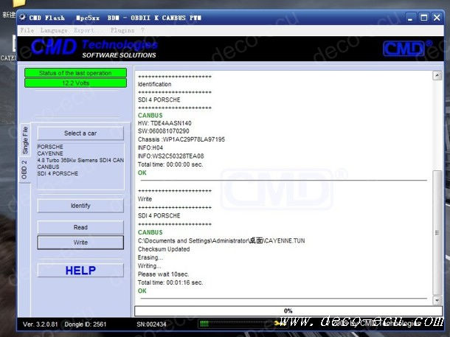The image size is (450, 337).
Task: Click the CMD logo at top right
Action: point(407,48)
